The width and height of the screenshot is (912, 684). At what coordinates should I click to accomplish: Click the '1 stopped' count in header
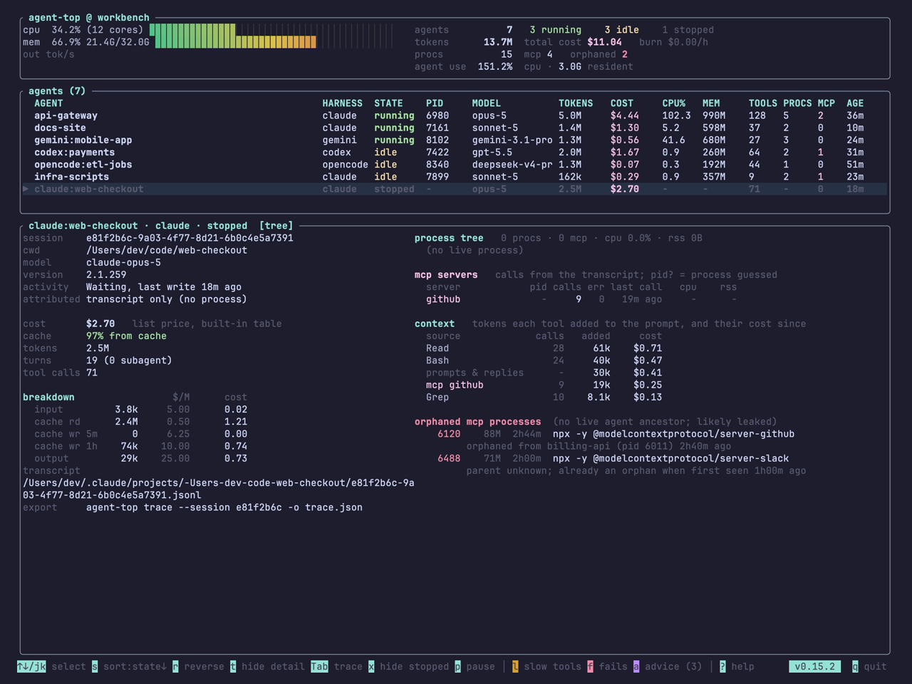[x=688, y=30]
